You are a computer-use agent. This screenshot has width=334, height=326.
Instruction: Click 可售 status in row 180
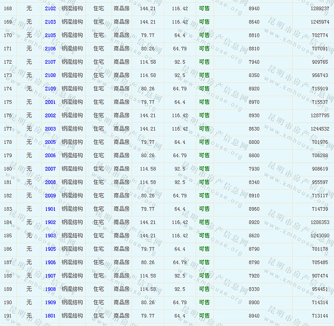point(204,169)
